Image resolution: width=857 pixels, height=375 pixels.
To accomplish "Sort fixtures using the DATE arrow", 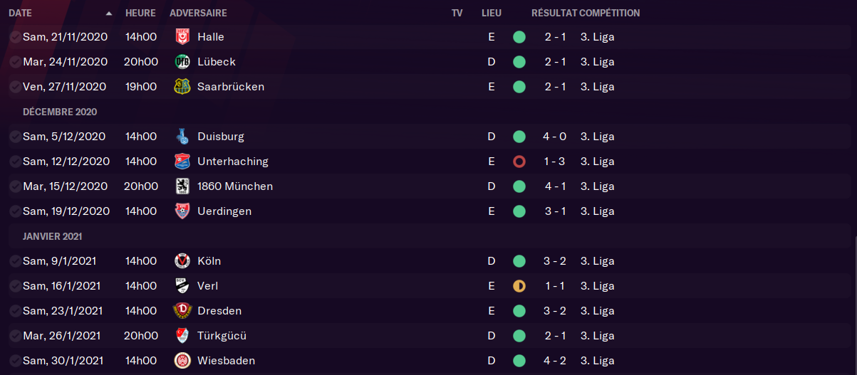I will 108,14.
